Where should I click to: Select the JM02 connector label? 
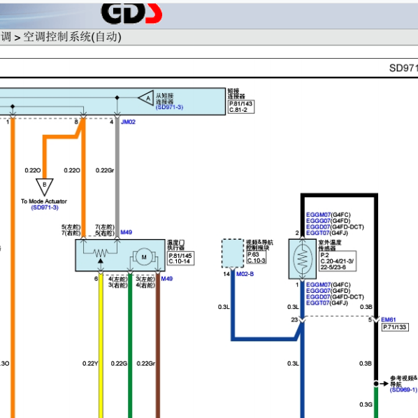128,122
